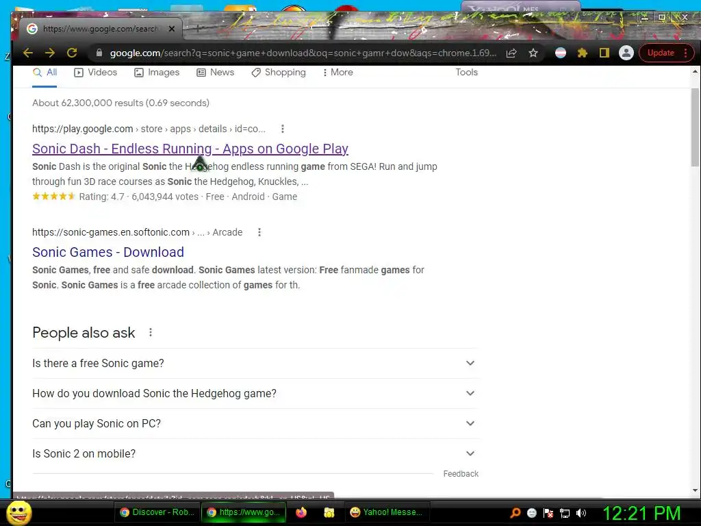Image resolution: width=701 pixels, height=526 pixels.
Task: Click the https://www.go... taskbar button
Action: click(243, 512)
